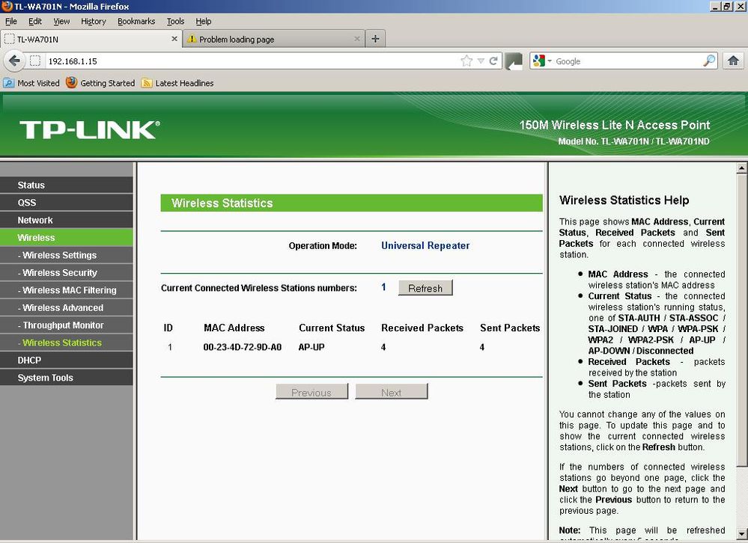Close the Problem loading page tab
The width and height of the screenshot is (748, 543).
coord(357,39)
